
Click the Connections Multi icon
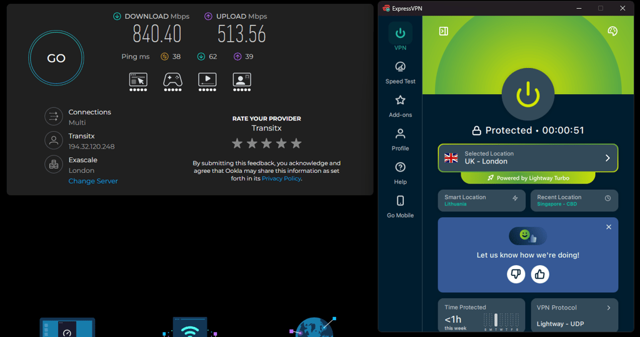click(54, 117)
